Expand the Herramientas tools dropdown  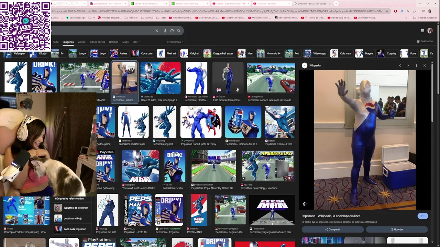coord(174,42)
